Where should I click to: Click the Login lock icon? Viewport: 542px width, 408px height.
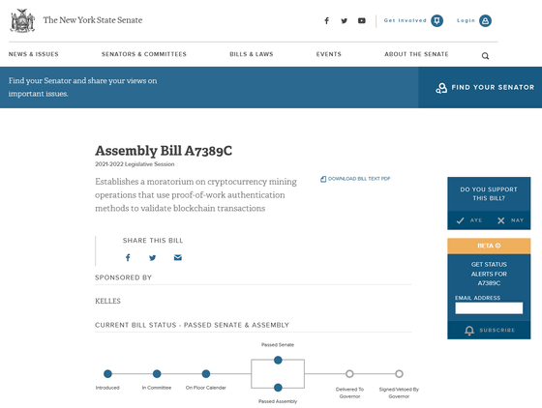[x=485, y=20]
